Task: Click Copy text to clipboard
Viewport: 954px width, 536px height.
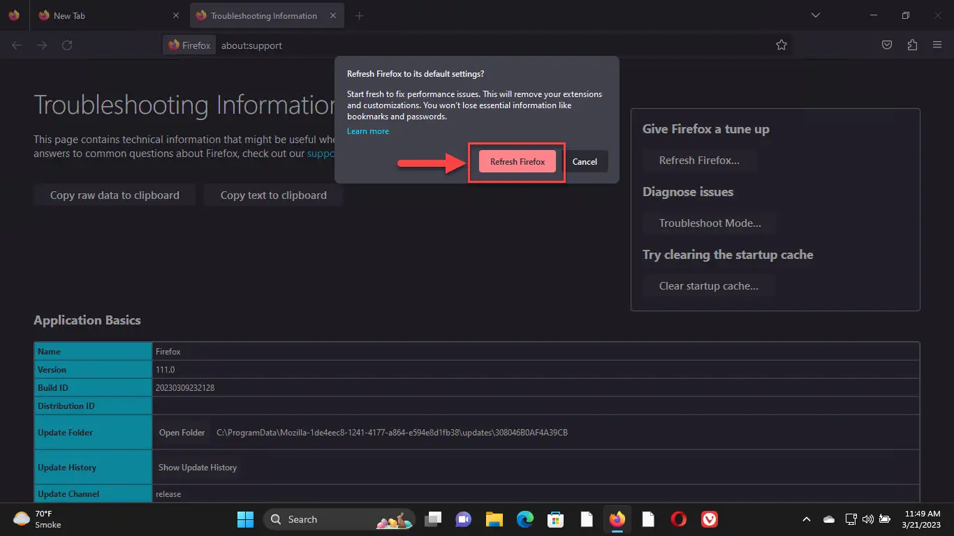Action: click(x=274, y=195)
